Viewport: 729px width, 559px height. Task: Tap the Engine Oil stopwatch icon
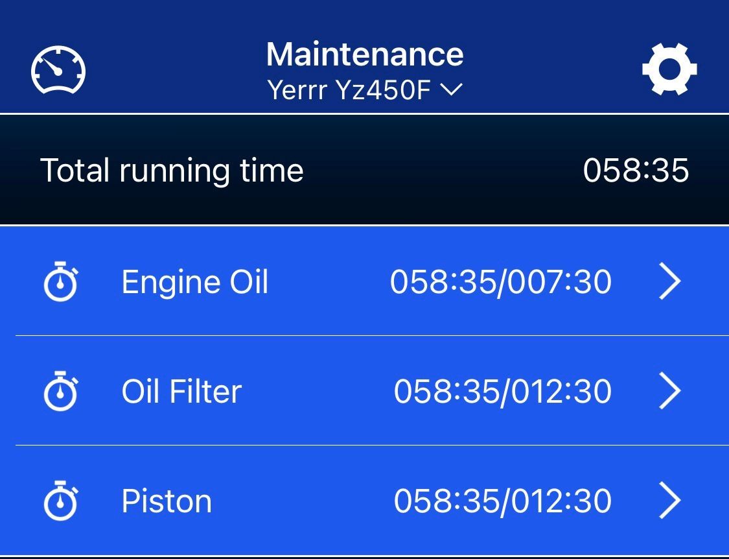tap(60, 281)
